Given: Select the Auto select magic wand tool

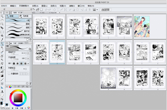Looking at the screenshot, I should 2,36.
